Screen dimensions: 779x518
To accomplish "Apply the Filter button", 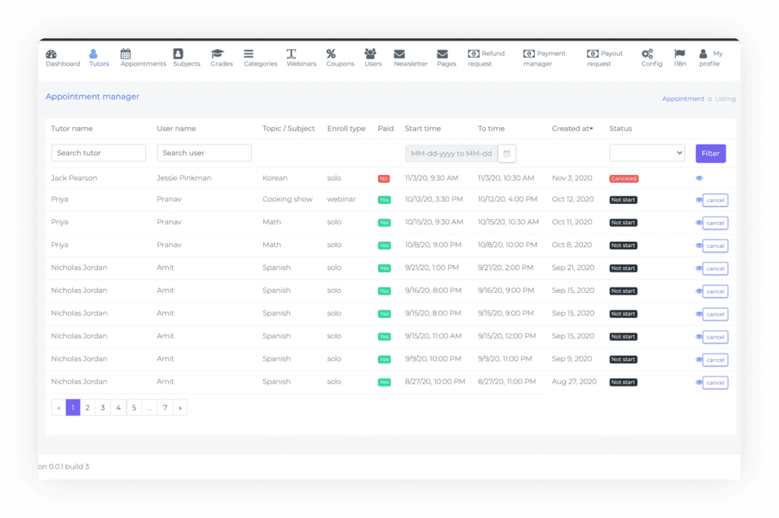I will (x=710, y=152).
